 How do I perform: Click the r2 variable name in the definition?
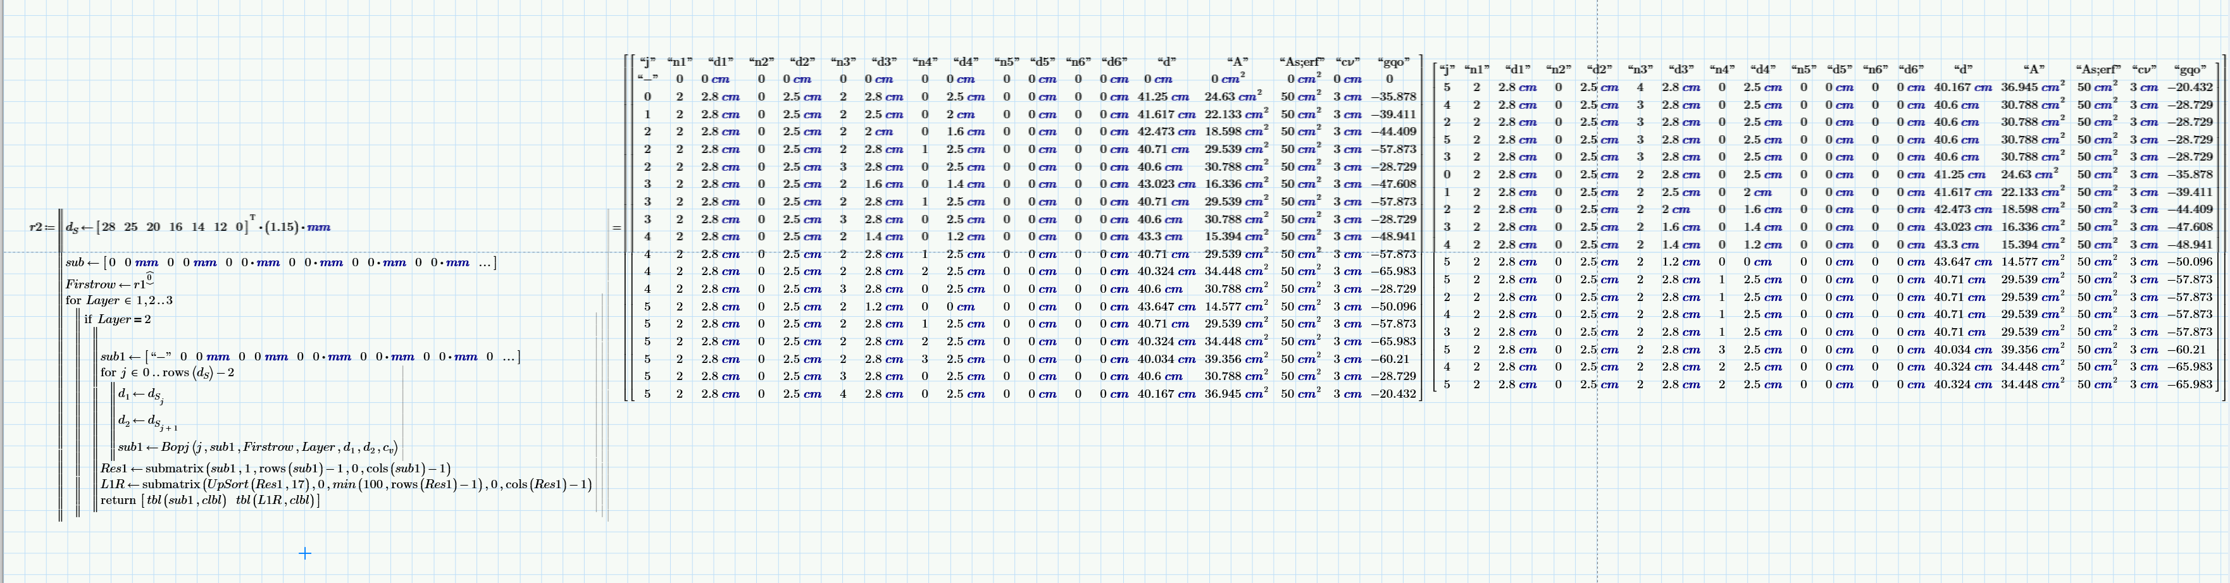coord(35,228)
